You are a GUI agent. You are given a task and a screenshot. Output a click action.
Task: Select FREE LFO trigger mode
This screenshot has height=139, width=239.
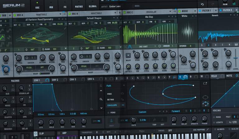click(109, 94)
